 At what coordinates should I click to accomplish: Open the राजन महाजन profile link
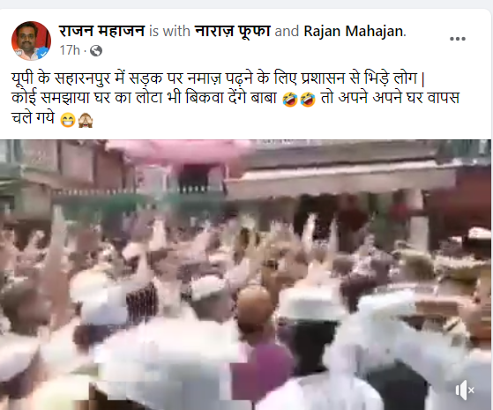tap(101, 31)
